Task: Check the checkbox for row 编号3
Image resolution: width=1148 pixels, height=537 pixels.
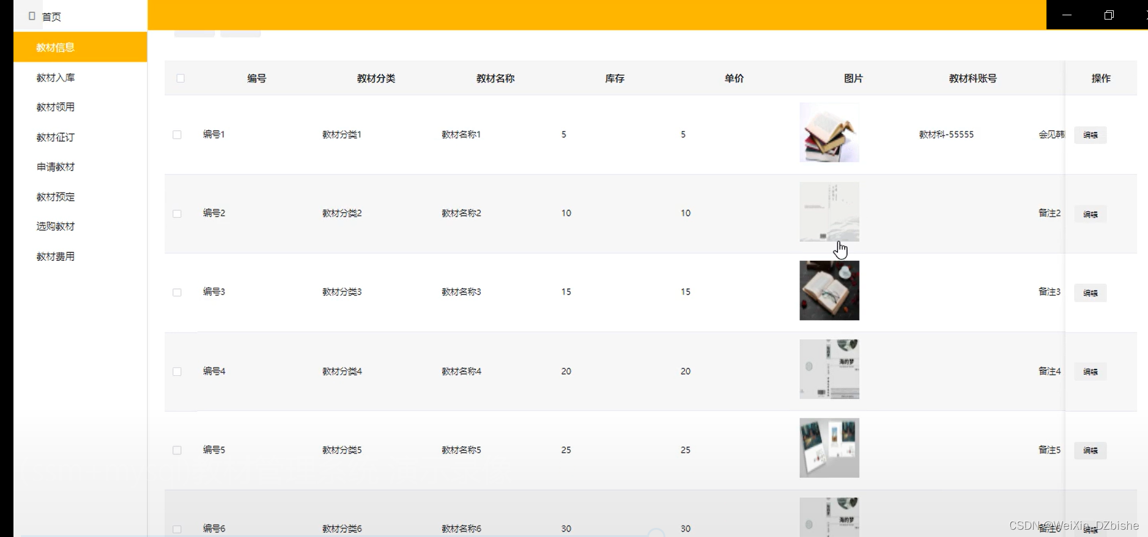Action: [177, 293]
